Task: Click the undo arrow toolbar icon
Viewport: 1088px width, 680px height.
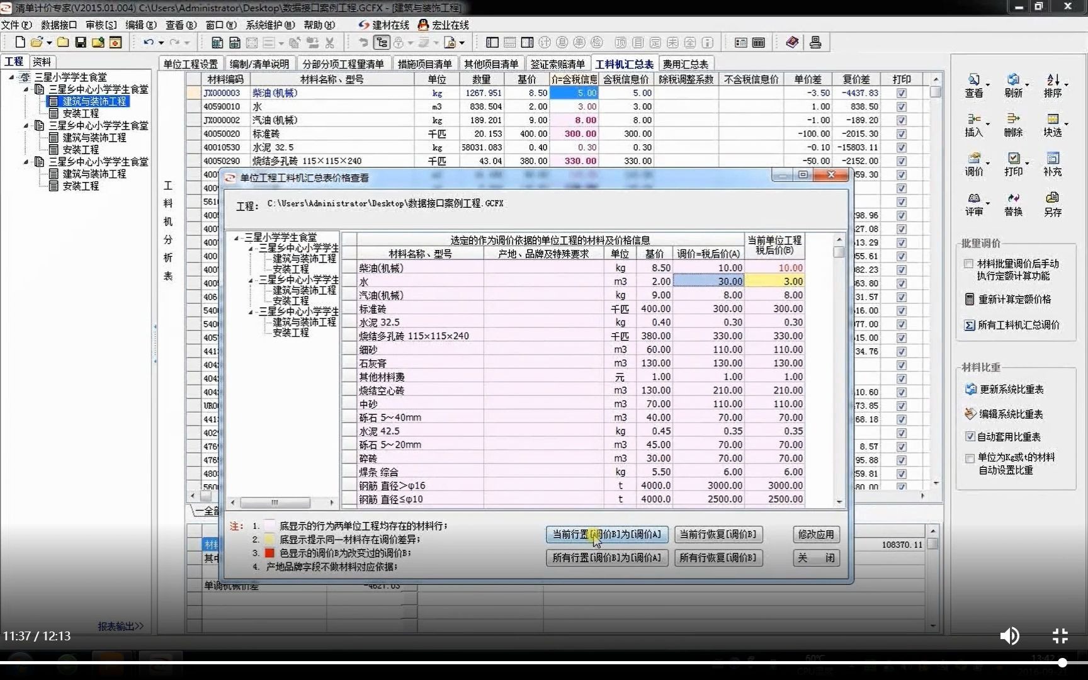Action: pos(149,42)
